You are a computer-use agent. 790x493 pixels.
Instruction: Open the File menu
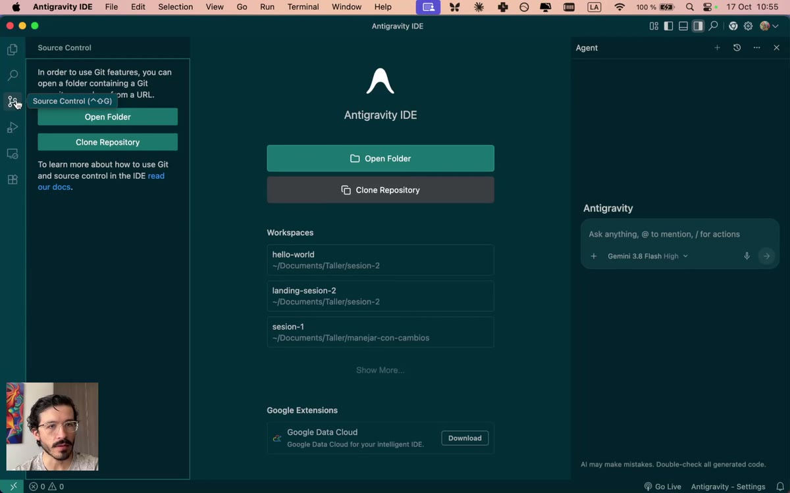pos(111,7)
